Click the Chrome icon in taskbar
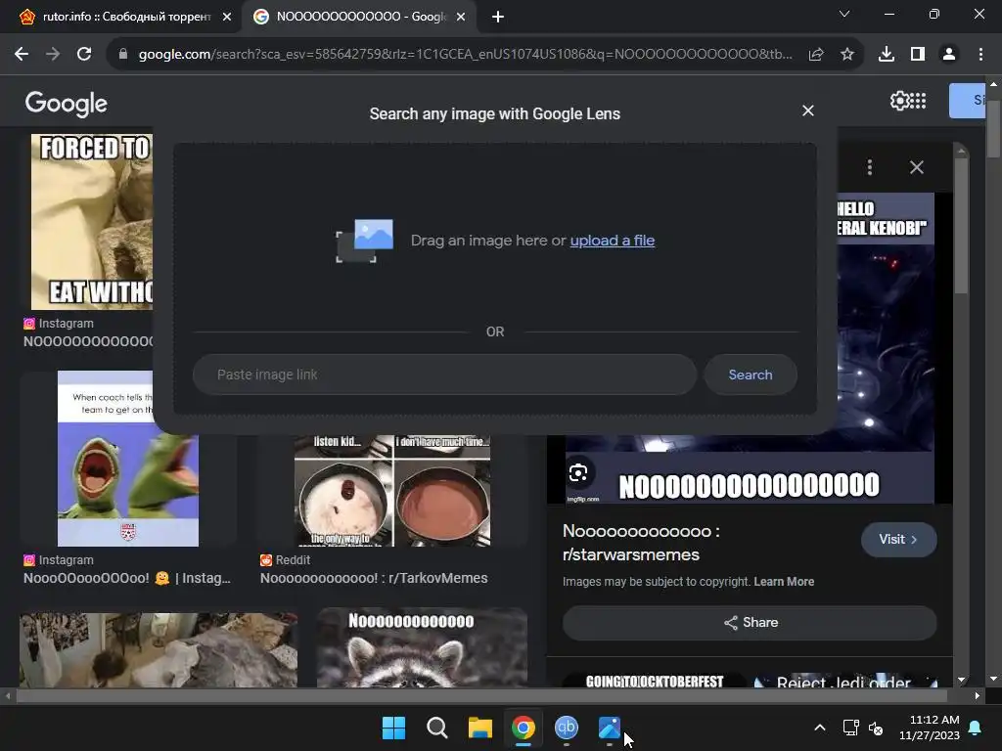 tap(524, 728)
